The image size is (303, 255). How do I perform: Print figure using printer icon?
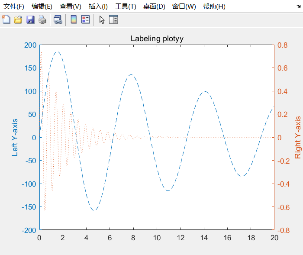[42, 19]
